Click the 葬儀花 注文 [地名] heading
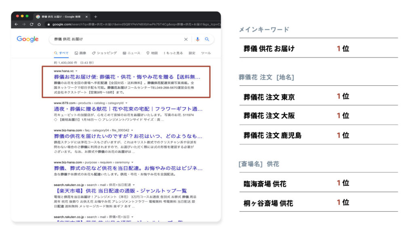The width and height of the screenshot is (414, 233). pyautogui.click(x=266, y=77)
